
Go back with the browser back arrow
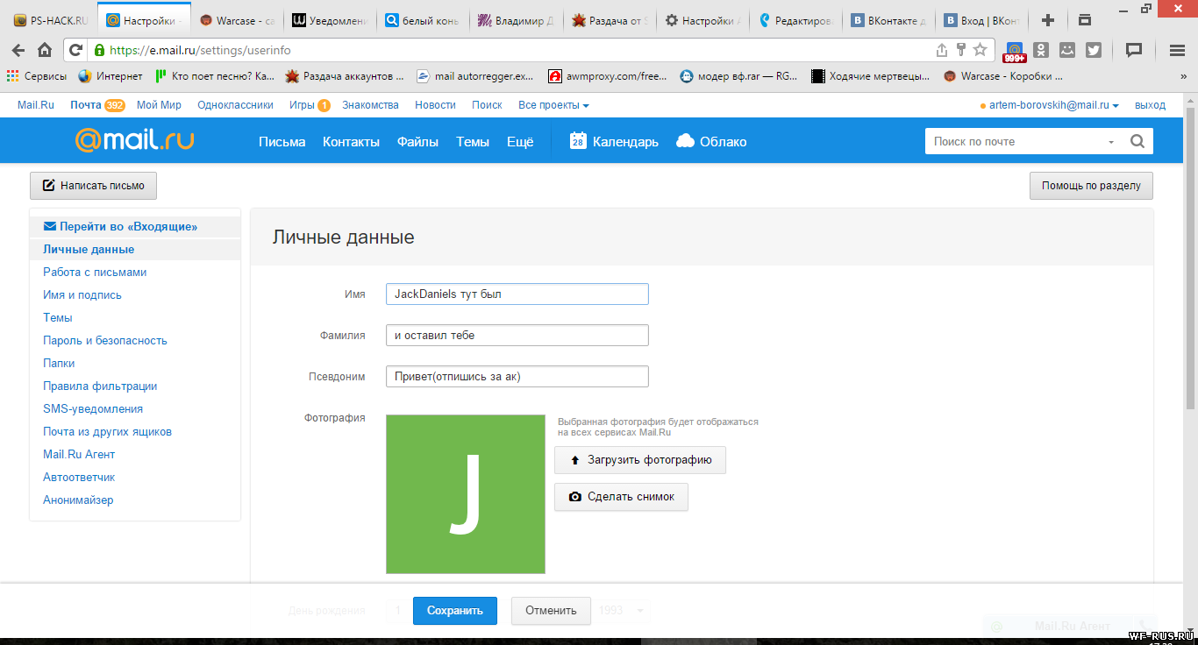[18, 50]
